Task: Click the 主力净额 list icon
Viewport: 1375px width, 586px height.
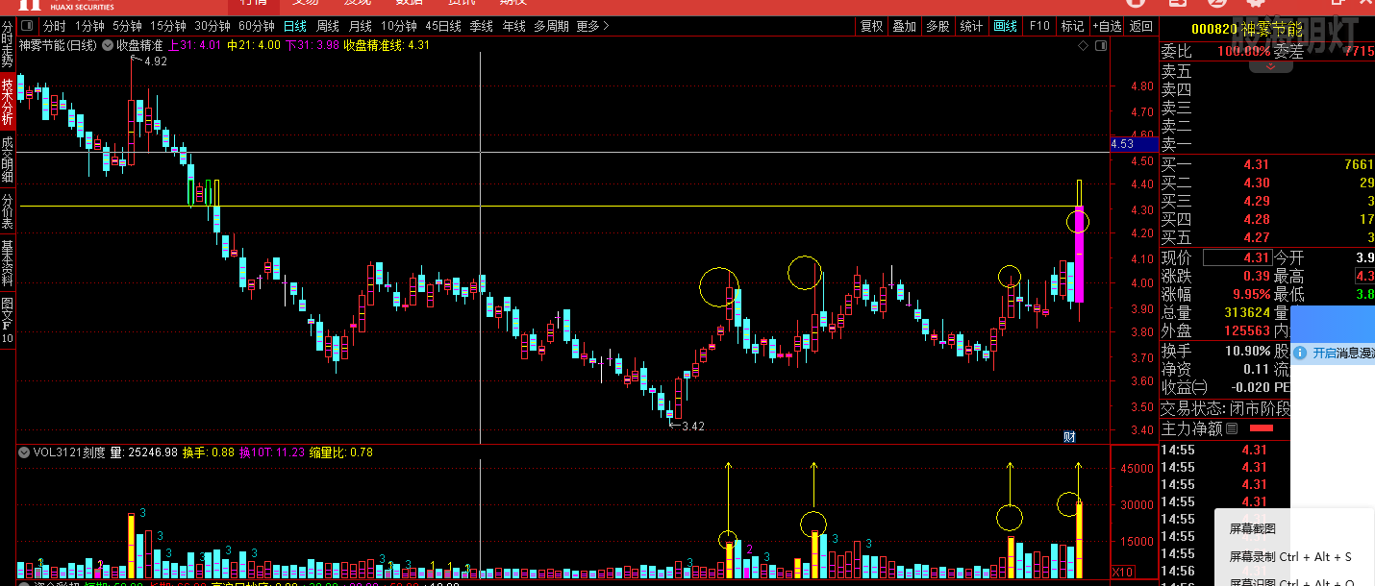Action: [x=1232, y=428]
